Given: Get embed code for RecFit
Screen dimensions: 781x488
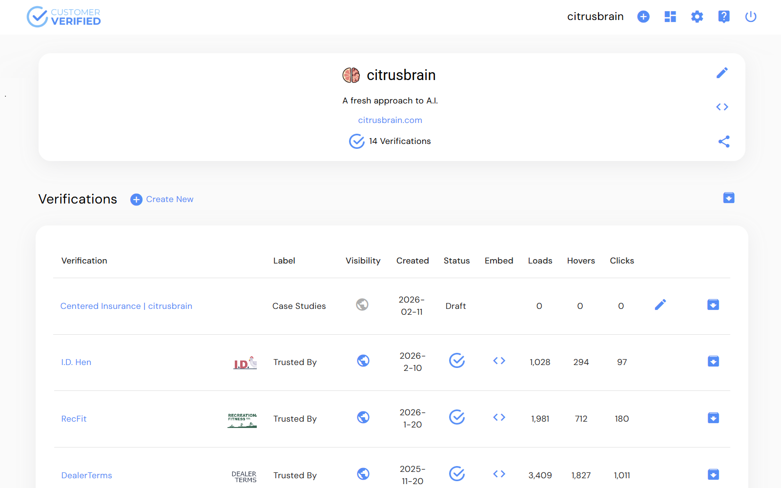Looking at the screenshot, I should tap(499, 417).
